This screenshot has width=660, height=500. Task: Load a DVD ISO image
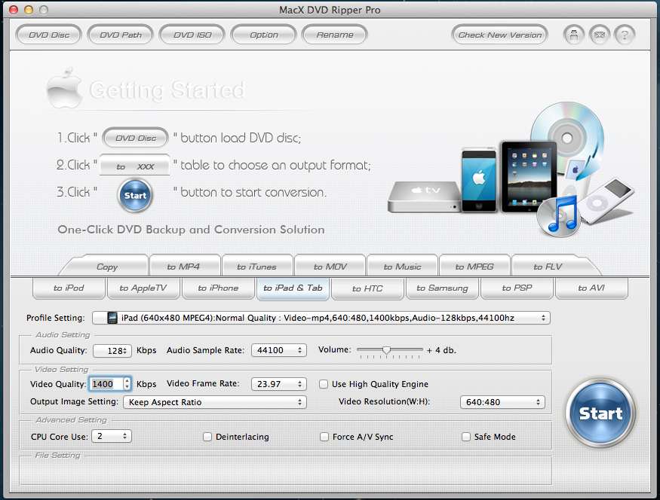click(x=192, y=35)
